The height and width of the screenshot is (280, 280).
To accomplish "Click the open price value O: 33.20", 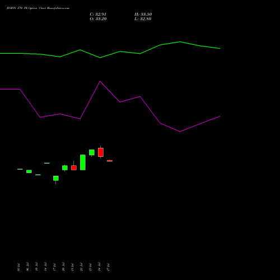I will click(x=98, y=19).
